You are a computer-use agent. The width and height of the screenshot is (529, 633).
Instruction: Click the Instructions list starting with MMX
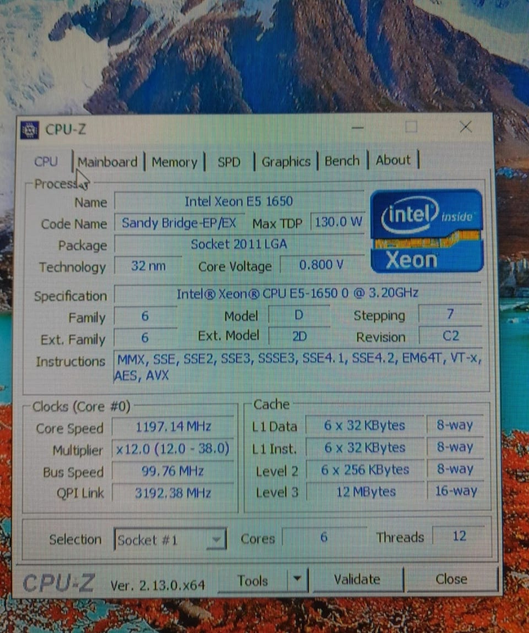click(x=298, y=367)
